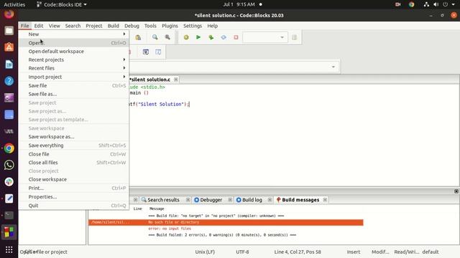
Task: Click the Build and run icon
Action: point(211,37)
